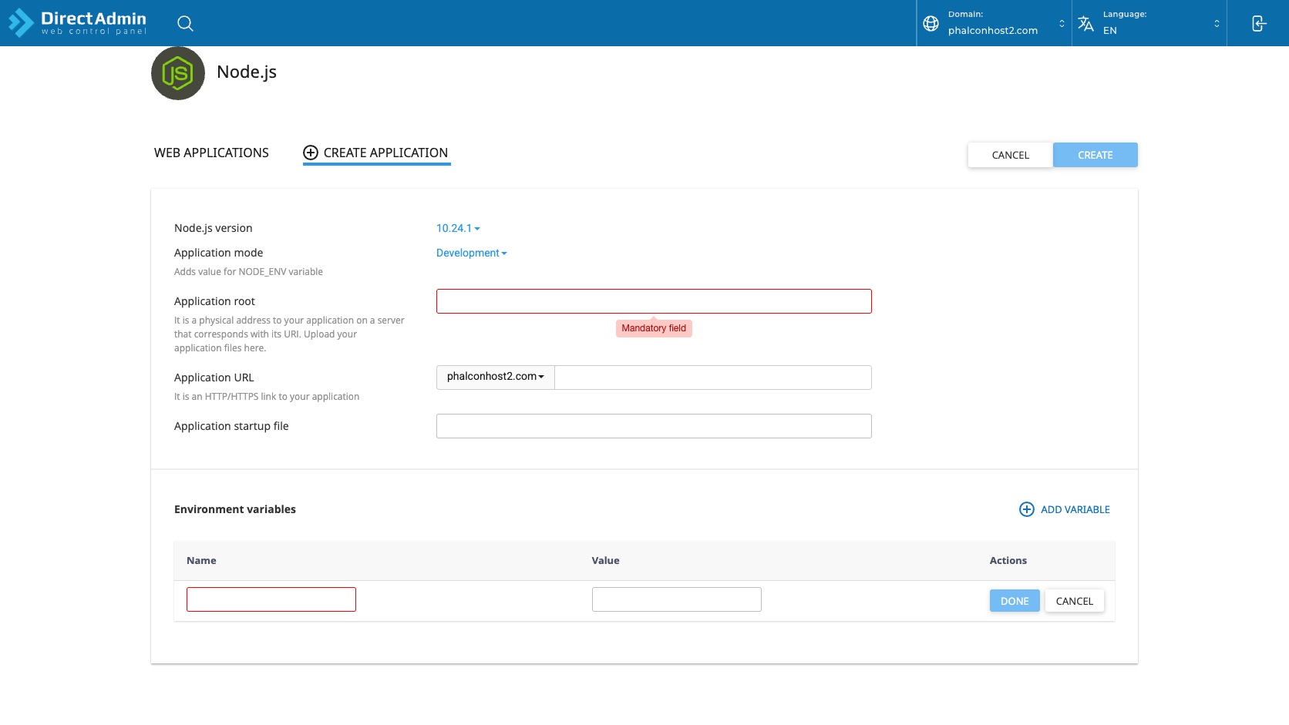Click the Node.js hexagon logo
The image size is (1289, 725).
point(178,73)
